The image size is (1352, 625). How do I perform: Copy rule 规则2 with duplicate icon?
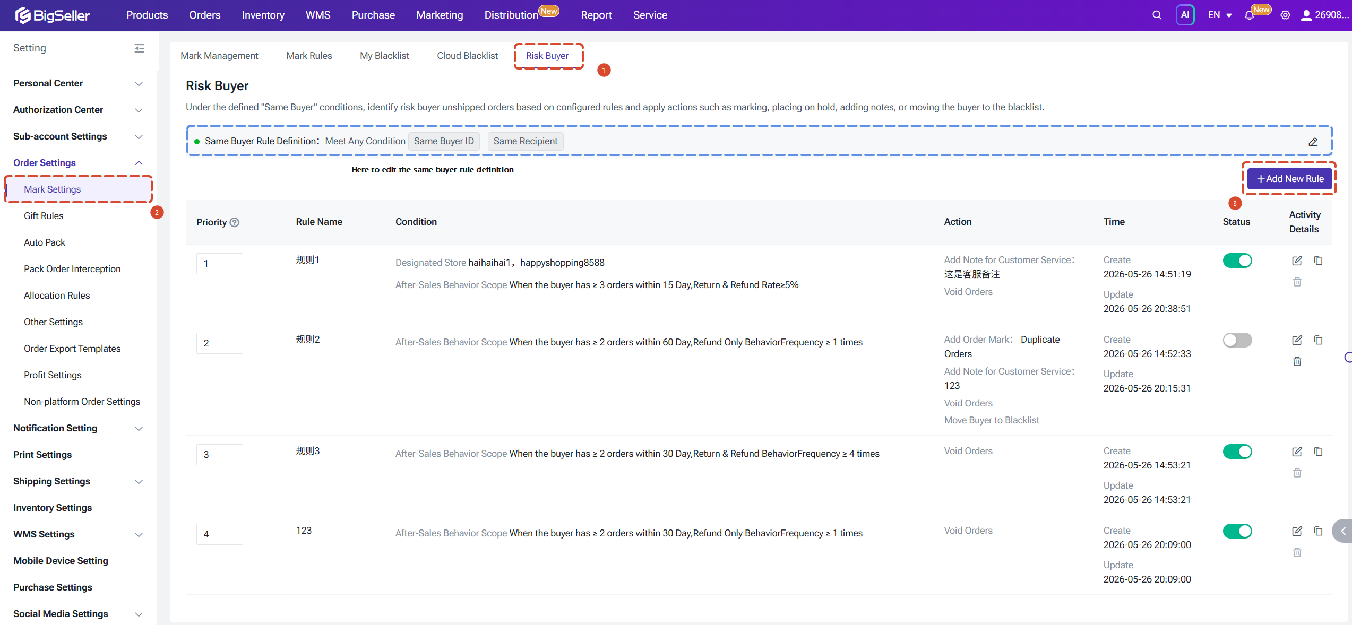tap(1318, 340)
